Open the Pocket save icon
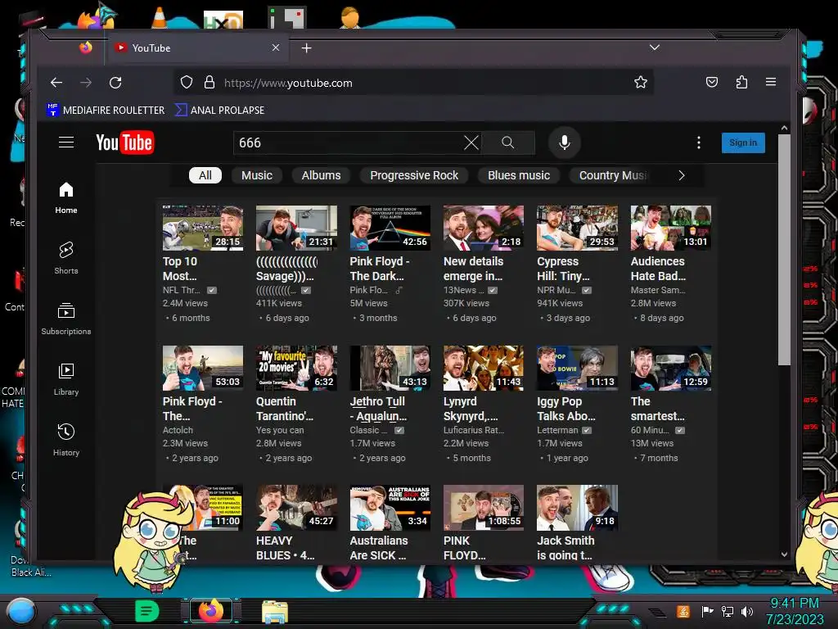 (711, 82)
